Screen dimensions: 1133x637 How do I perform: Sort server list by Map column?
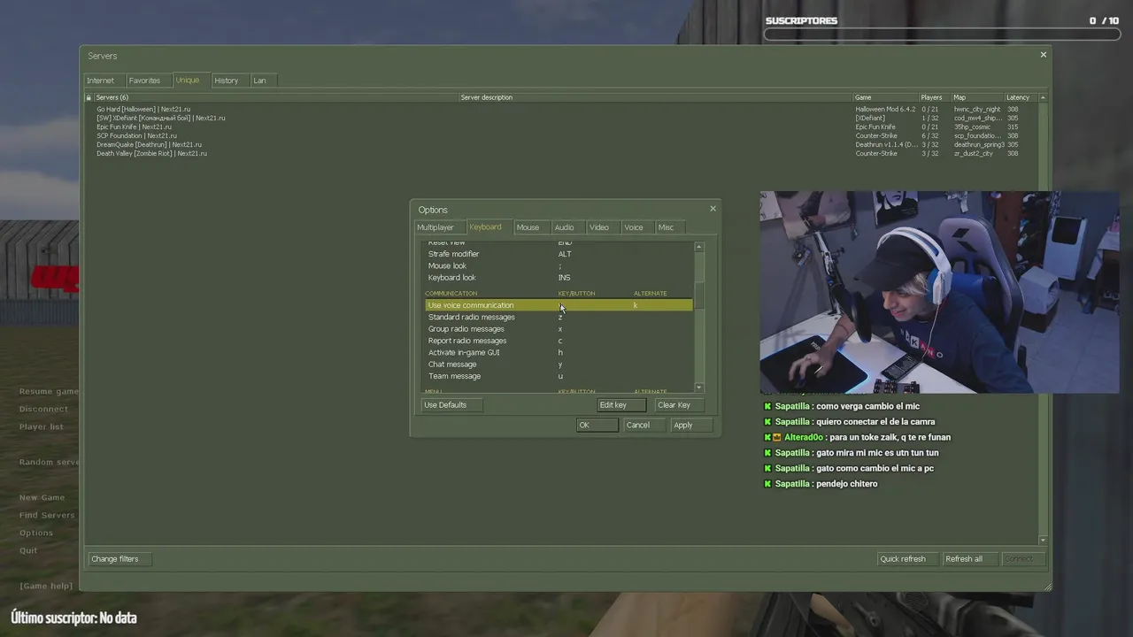pyautogui.click(x=977, y=97)
